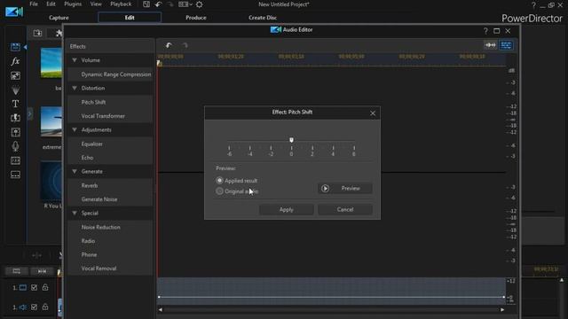The image size is (568, 319).
Task: Select the Applied result radio button
Action: pyautogui.click(x=219, y=180)
